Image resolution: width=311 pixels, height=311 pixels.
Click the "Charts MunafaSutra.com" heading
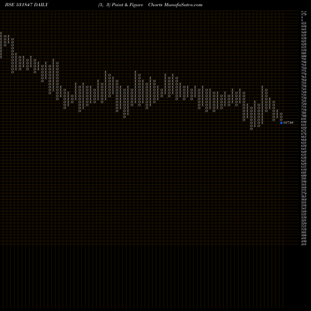point(175,5)
